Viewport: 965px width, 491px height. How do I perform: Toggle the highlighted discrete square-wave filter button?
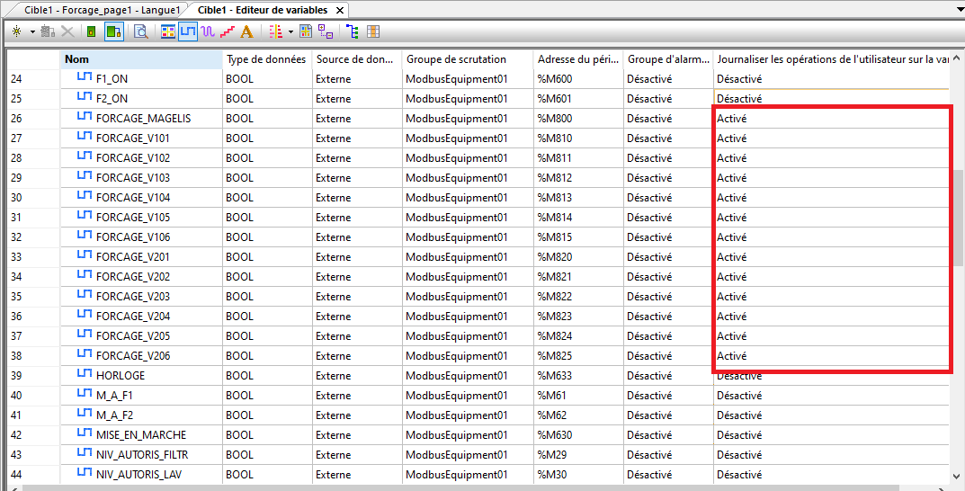188,31
